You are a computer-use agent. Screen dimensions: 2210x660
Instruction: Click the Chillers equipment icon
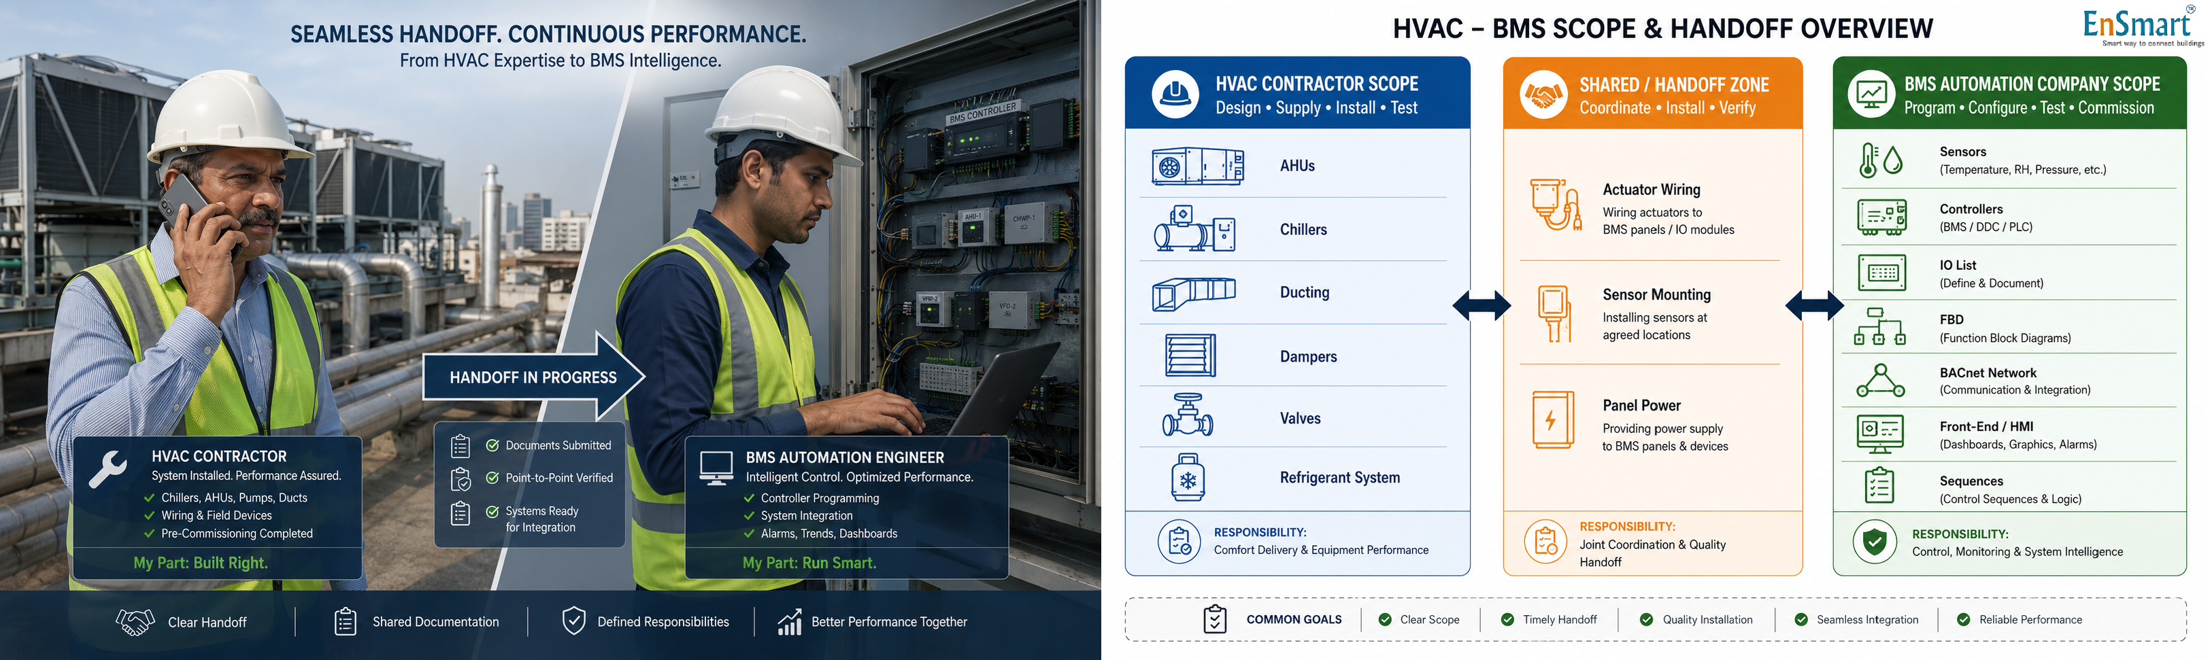pyautogui.click(x=1194, y=229)
